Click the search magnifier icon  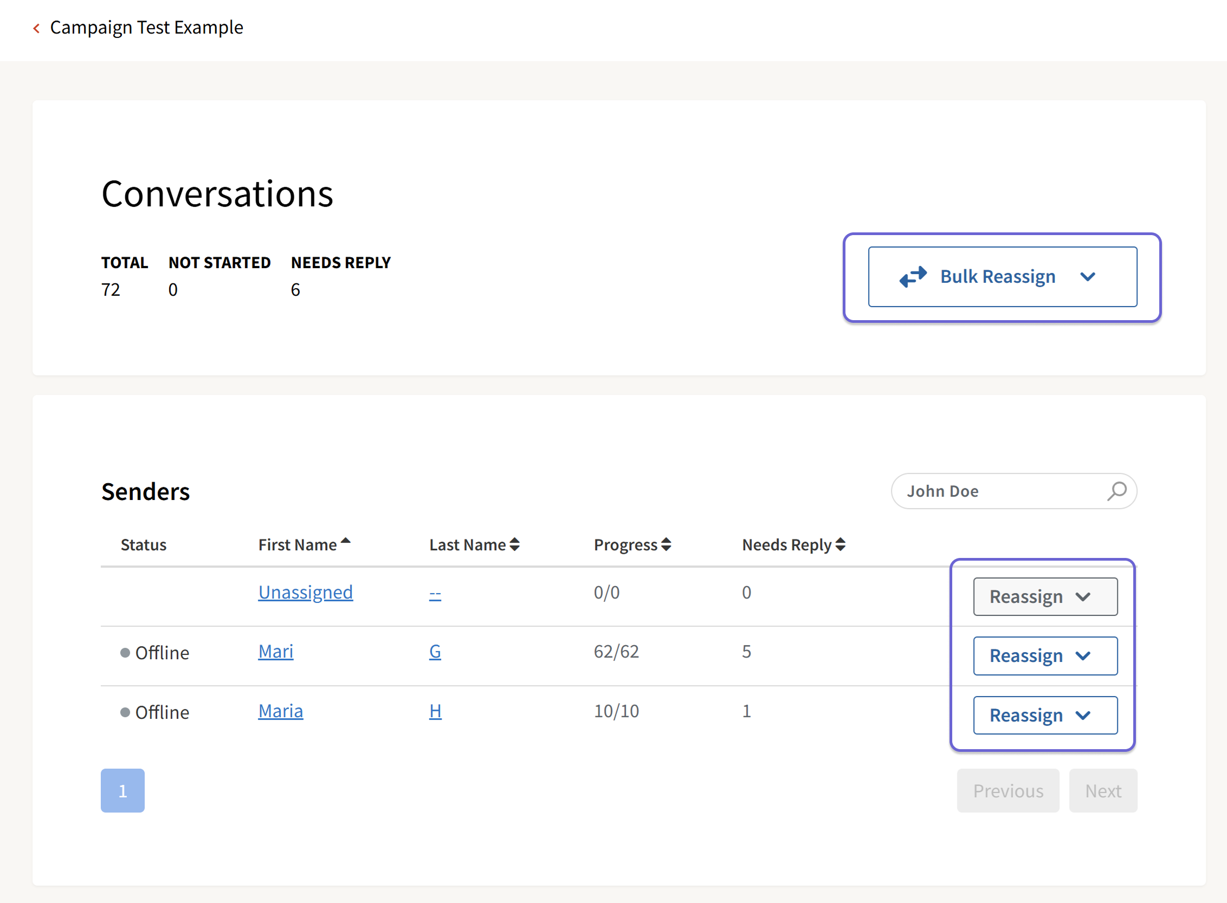pyautogui.click(x=1116, y=491)
